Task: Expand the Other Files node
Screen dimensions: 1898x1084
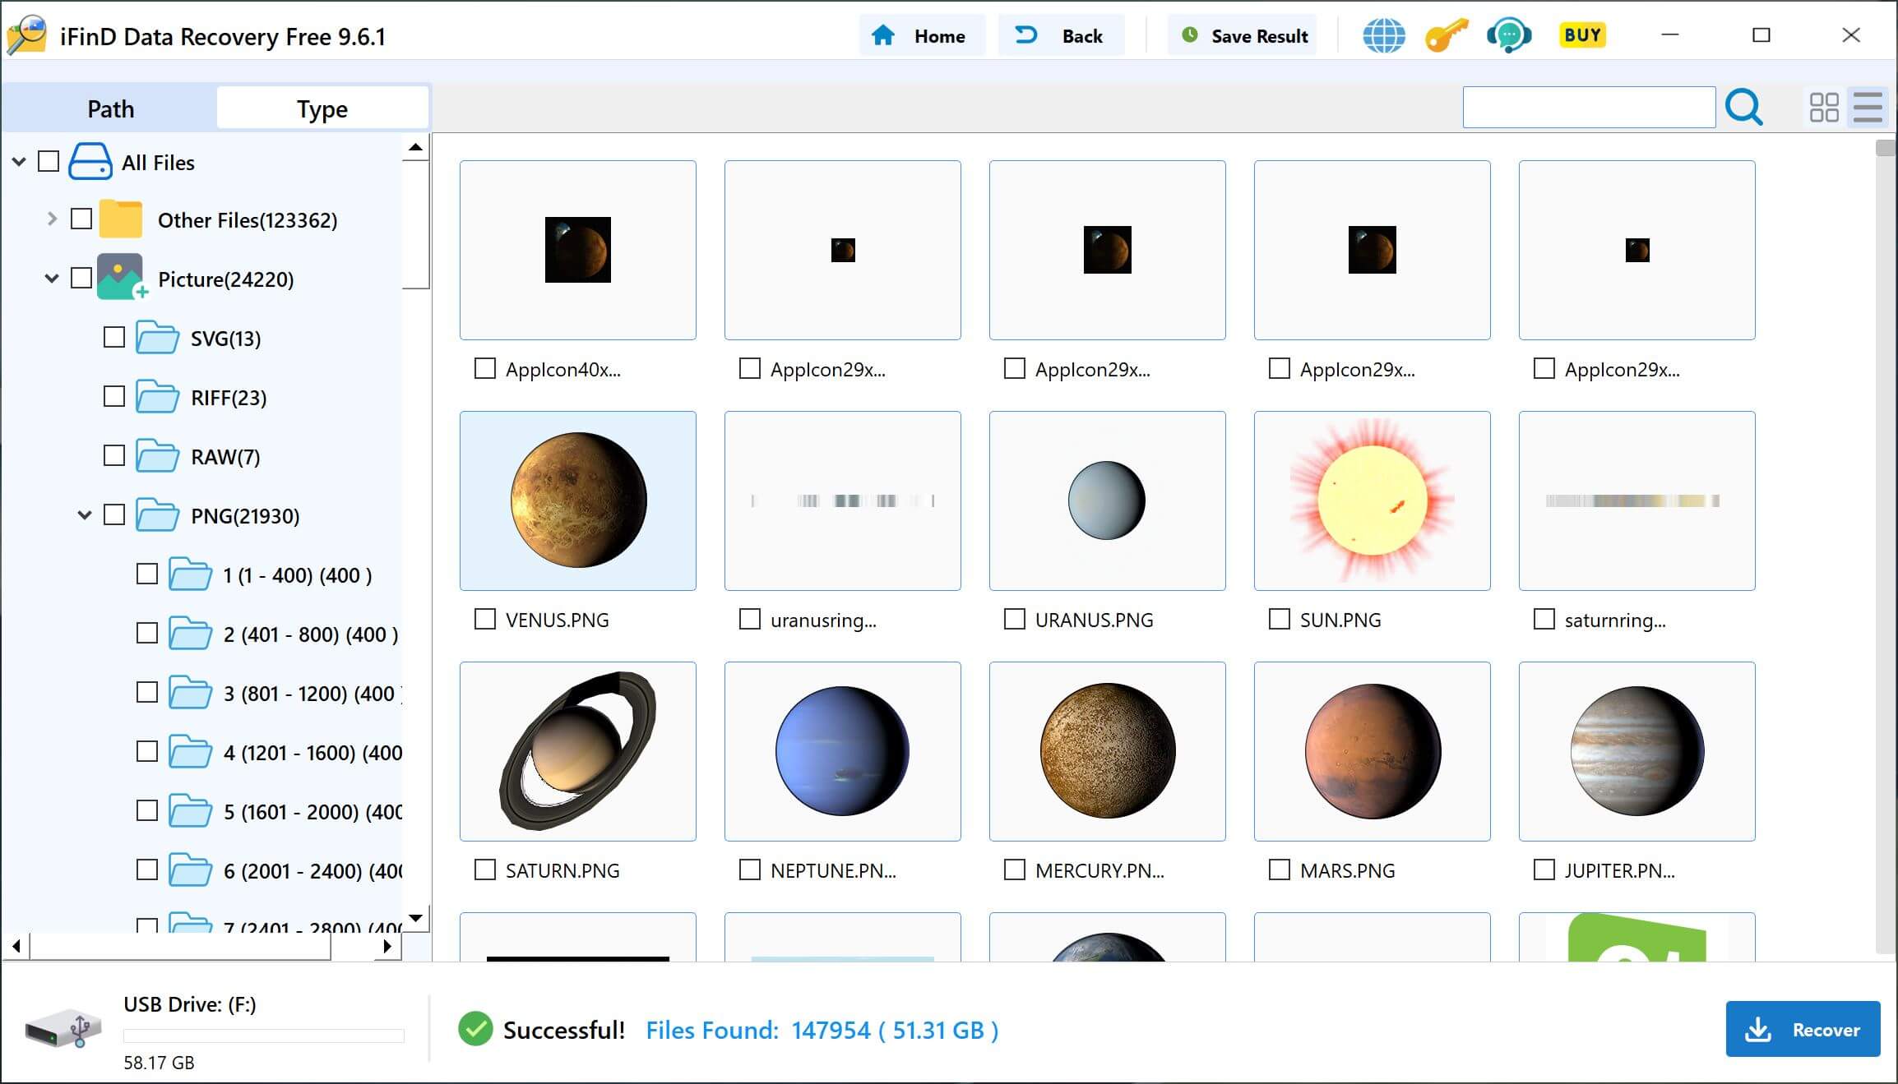Action: click(x=52, y=219)
